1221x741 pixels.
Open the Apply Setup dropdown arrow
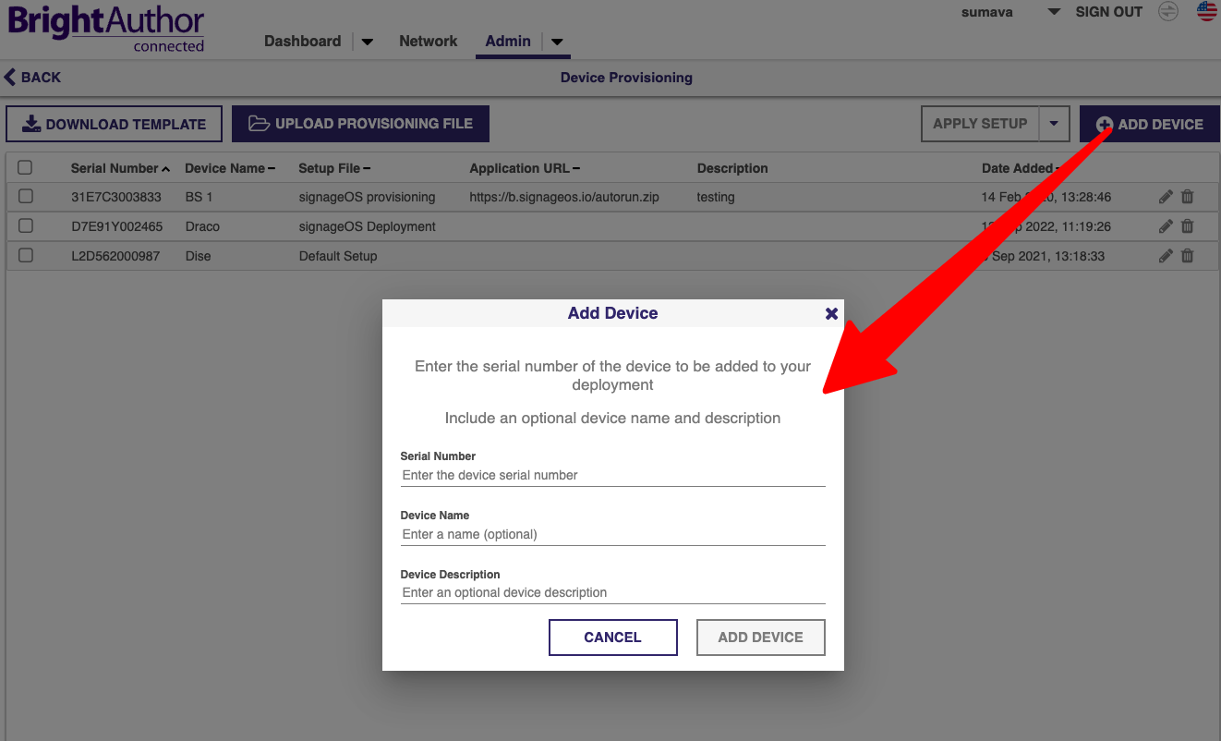pyautogui.click(x=1054, y=124)
